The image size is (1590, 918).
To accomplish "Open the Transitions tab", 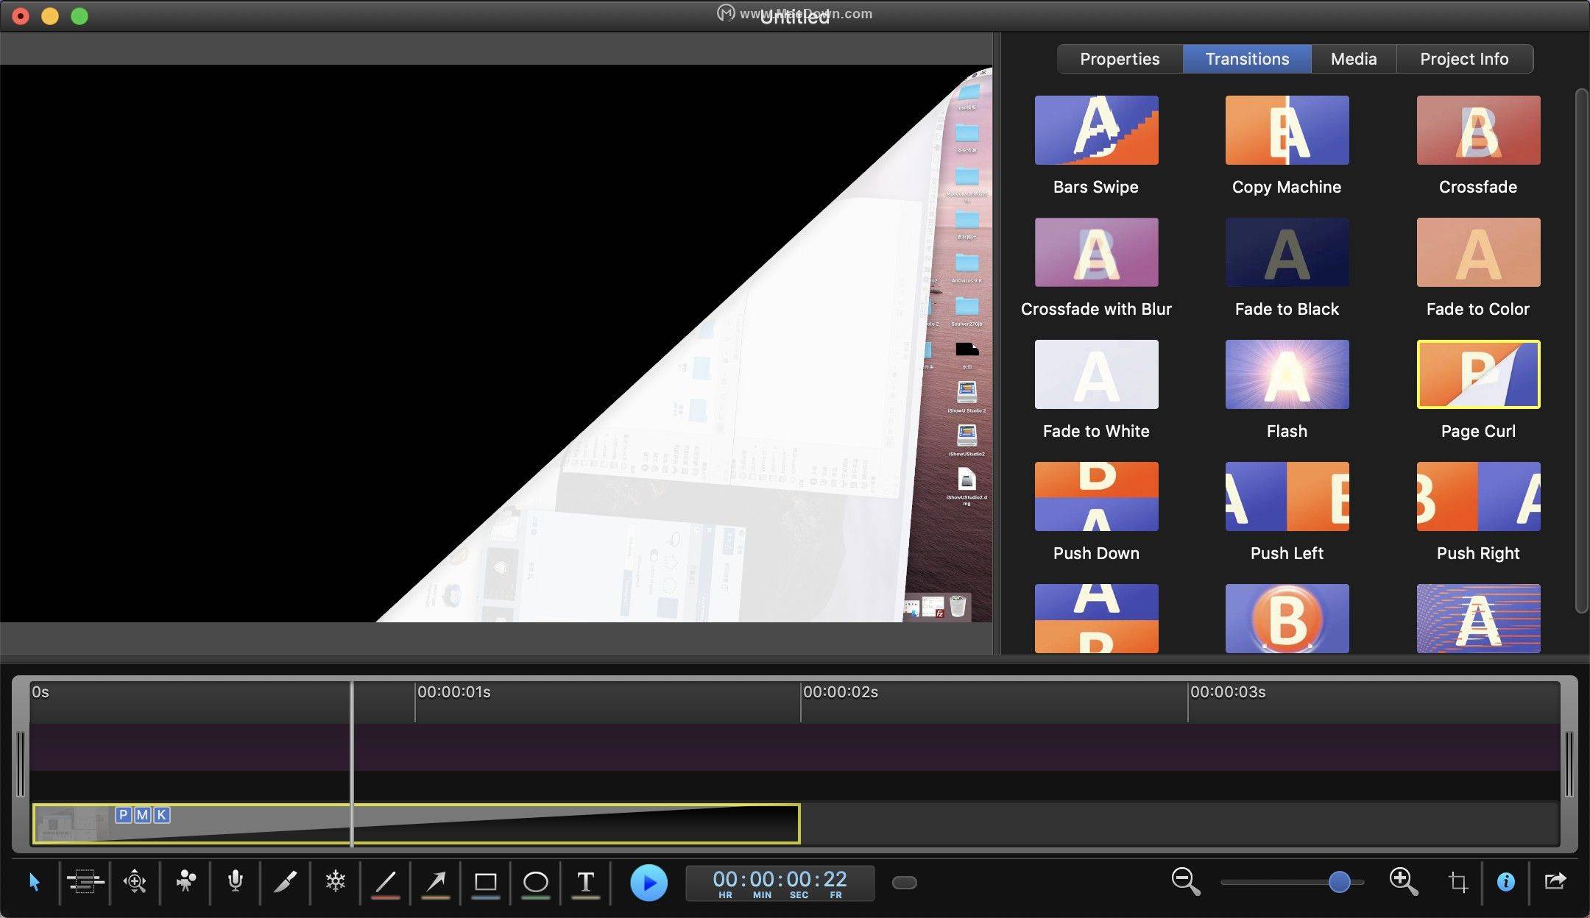I will pyautogui.click(x=1247, y=59).
